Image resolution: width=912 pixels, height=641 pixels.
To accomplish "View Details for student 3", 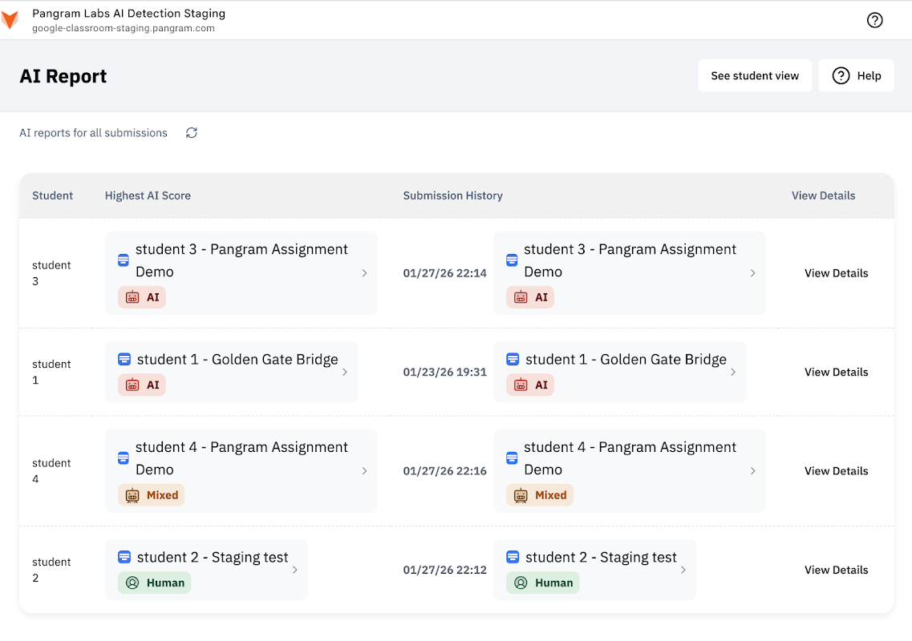I will (x=836, y=273).
